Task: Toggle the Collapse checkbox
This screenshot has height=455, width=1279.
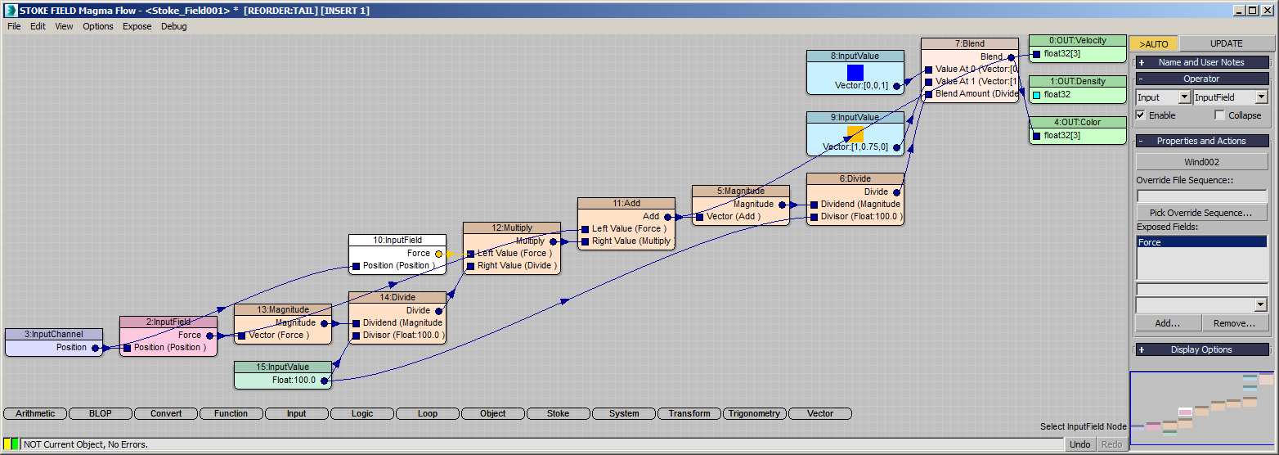Action: pyautogui.click(x=1220, y=115)
